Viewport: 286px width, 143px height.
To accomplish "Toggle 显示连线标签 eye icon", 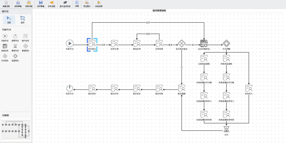I will tap(65, 3).
